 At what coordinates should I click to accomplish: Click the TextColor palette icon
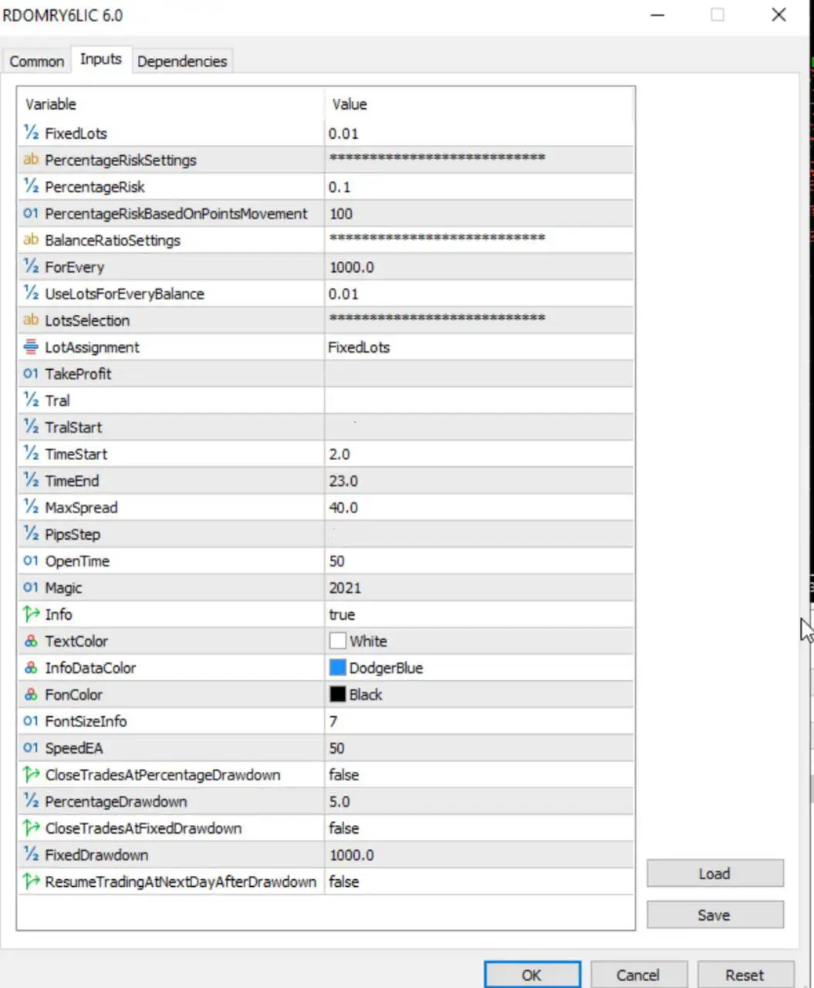[31, 641]
